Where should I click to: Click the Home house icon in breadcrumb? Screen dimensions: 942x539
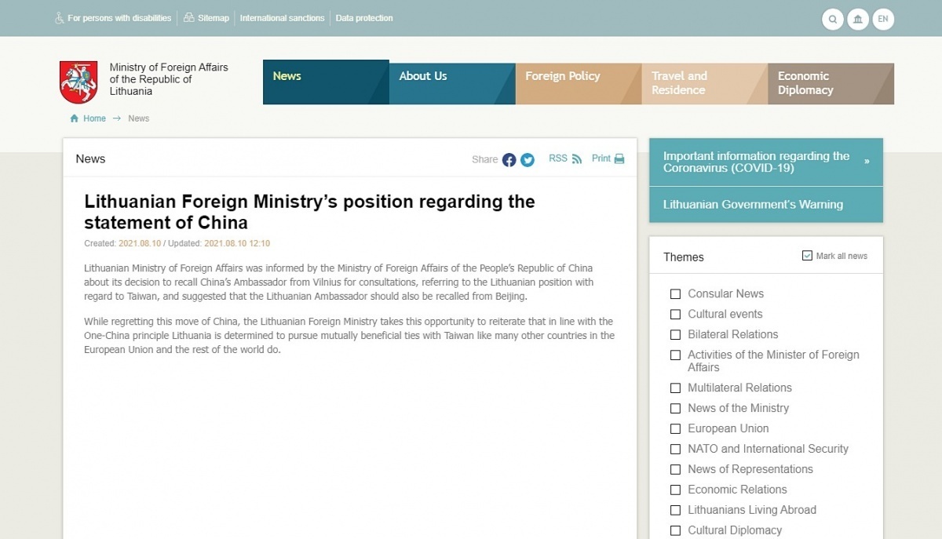[75, 118]
